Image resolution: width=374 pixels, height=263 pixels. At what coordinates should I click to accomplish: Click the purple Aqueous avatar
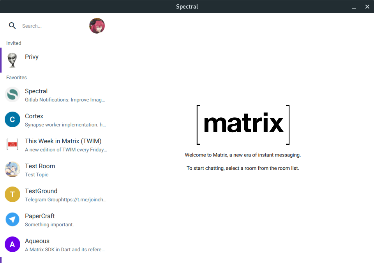tap(12, 244)
